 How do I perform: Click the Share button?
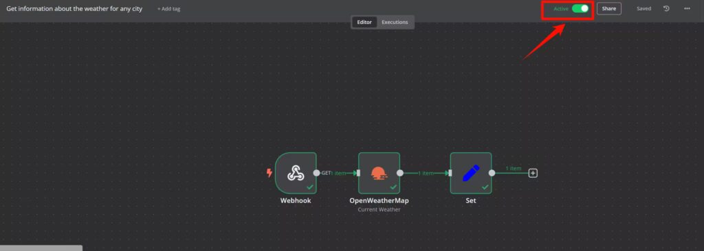coord(609,8)
